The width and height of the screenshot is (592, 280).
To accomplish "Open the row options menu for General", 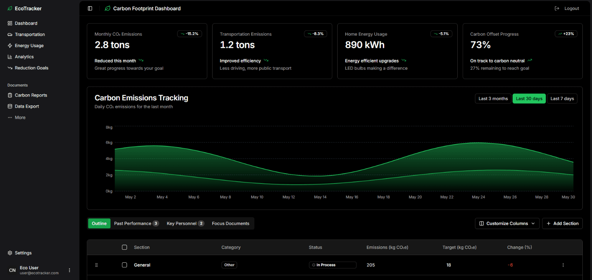I will click(563, 265).
